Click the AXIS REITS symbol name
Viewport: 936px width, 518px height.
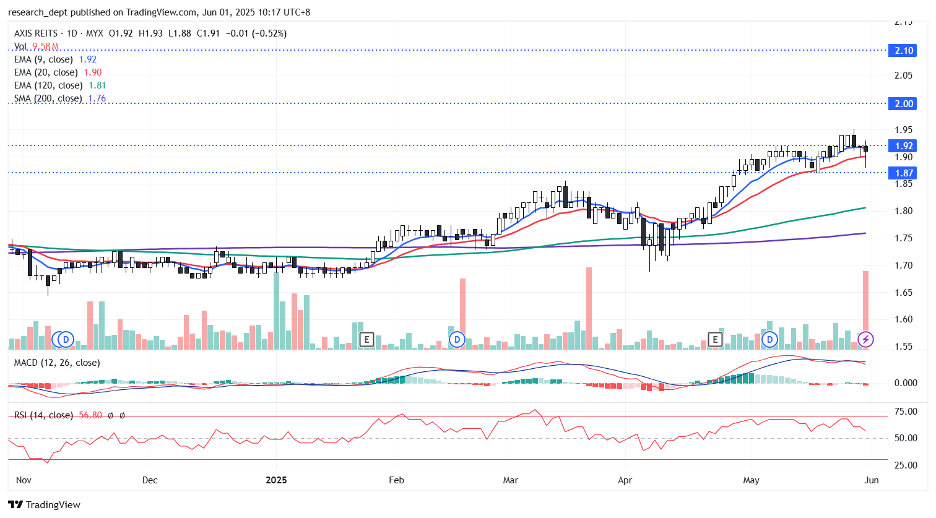coord(36,33)
